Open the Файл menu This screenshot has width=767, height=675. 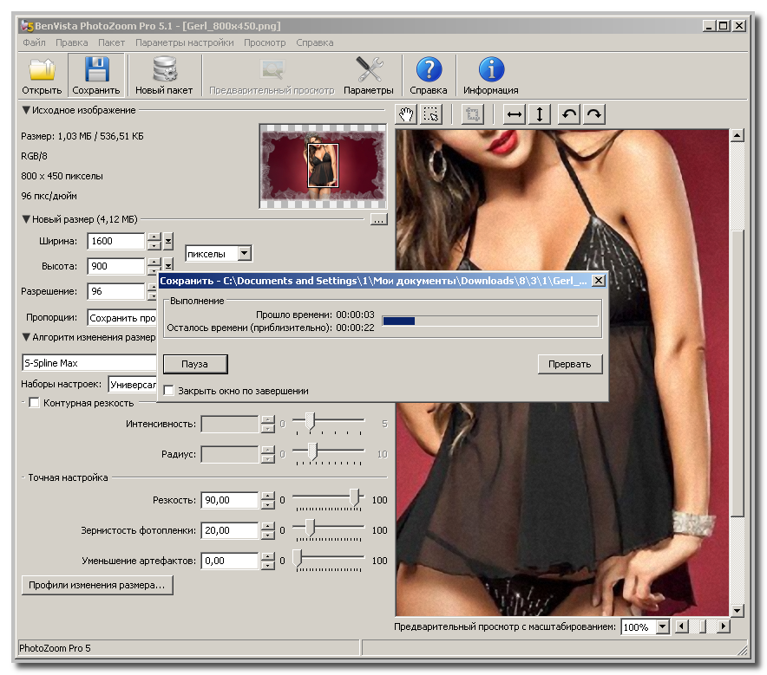click(35, 42)
